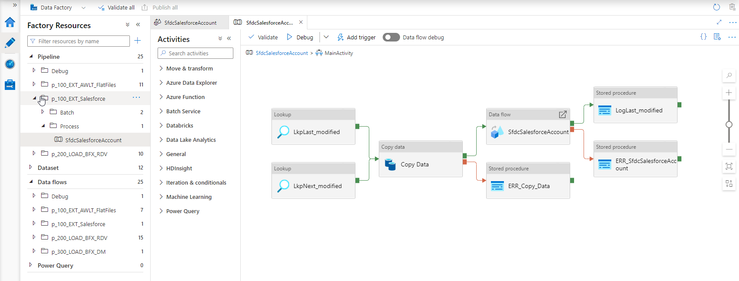The height and width of the screenshot is (281, 739).
Task: Click the zoom to fit icon
Action: [x=729, y=166]
